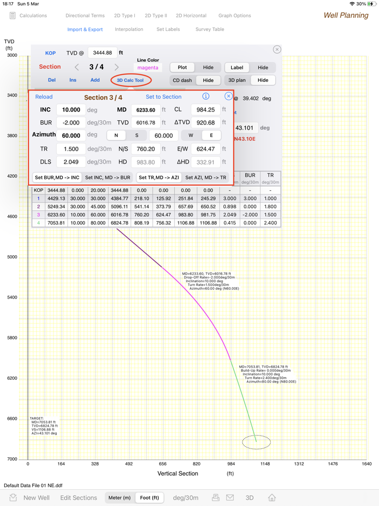Open the 3D Calc Tool
This screenshot has width=379, height=506.
[x=130, y=80]
